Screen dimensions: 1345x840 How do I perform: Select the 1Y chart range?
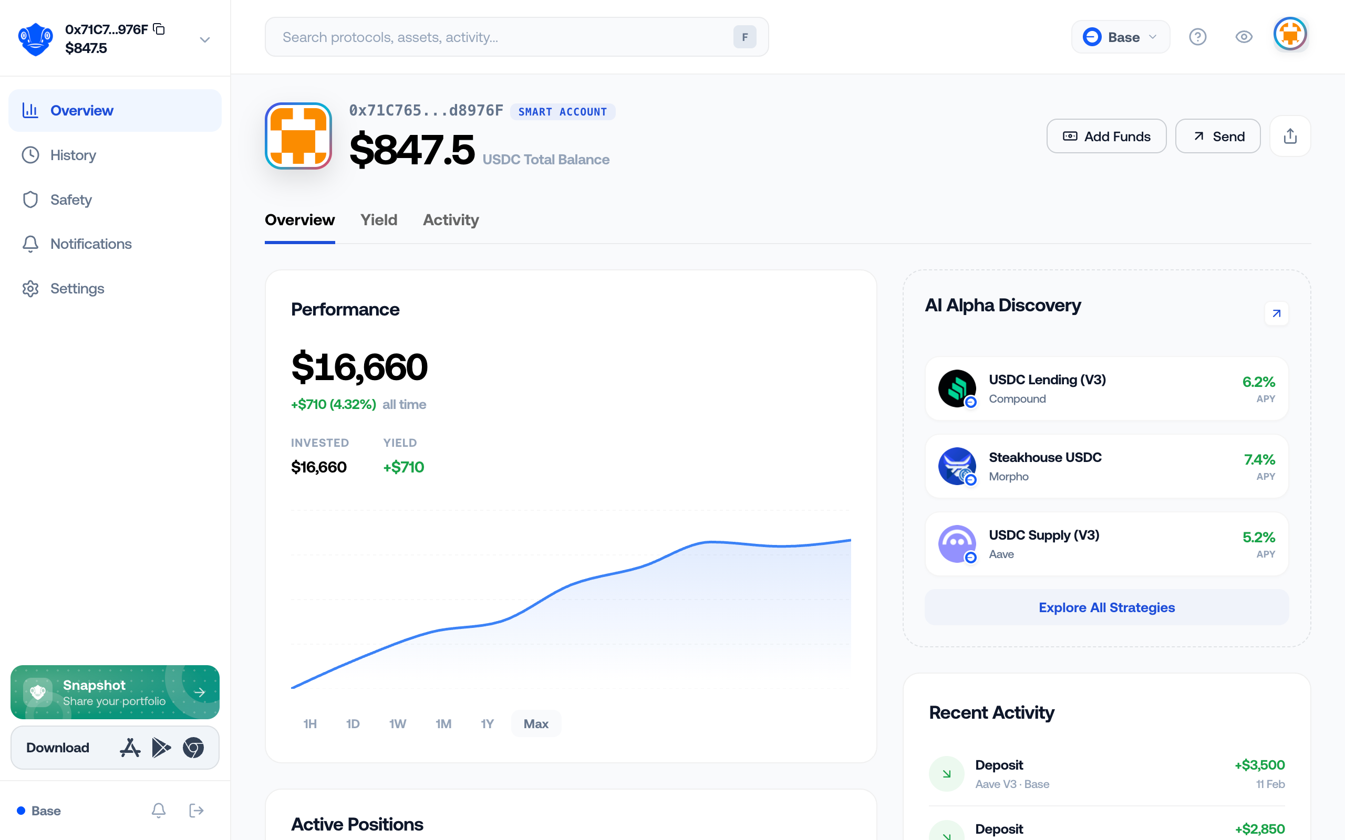[487, 723]
